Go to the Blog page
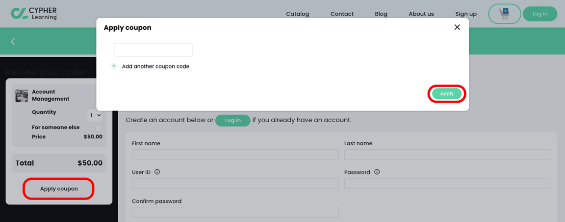This screenshot has height=222, width=565. point(381,14)
